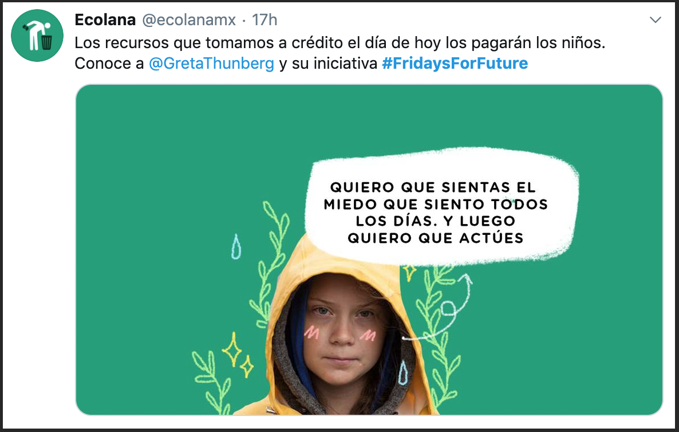Open the @ecolanamx handle

point(189,19)
